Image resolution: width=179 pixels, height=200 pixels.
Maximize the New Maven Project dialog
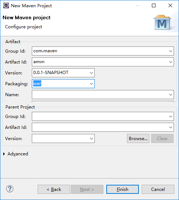[154, 5]
